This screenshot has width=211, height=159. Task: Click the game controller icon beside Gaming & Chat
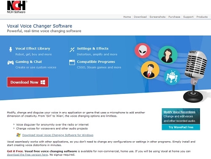click(11, 63)
